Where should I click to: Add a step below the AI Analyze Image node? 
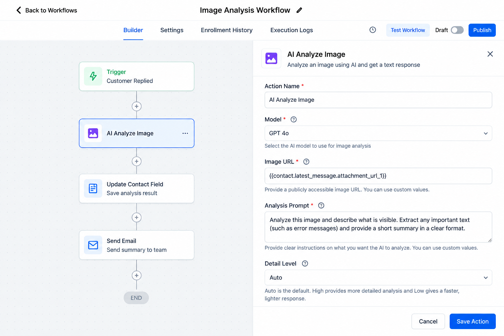click(136, 161)
